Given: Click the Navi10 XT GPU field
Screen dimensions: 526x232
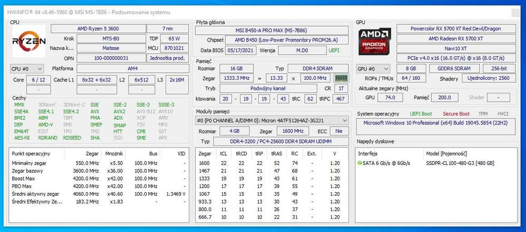Looking at the screenshot, I should click(456, 48).
